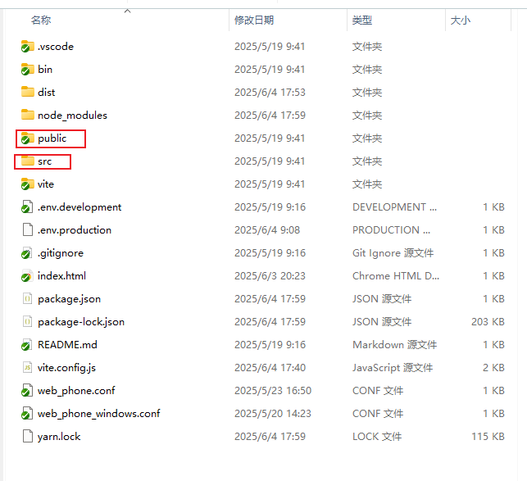Click the .env.development file icon
The image size is (527, 481).
point(27,207)
